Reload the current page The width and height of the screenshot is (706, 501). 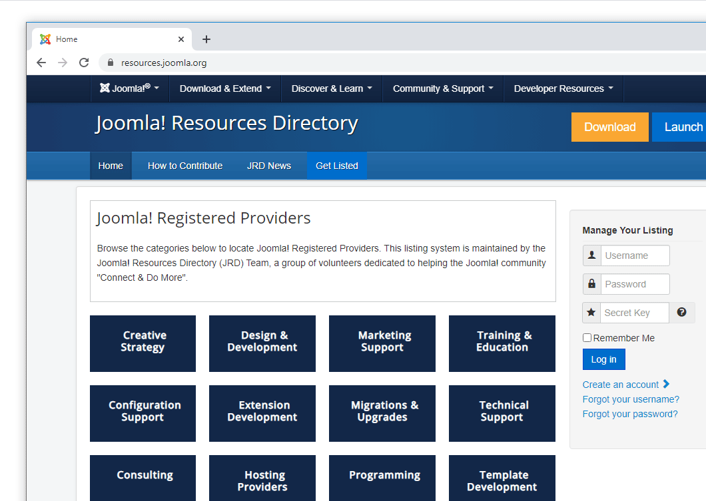pos(84,63)
